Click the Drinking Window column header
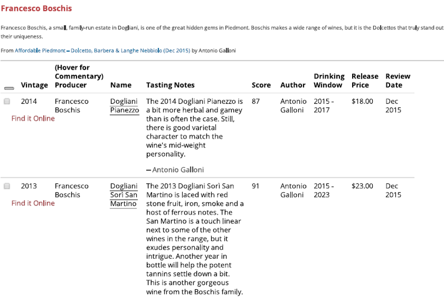The height and width of the screenshot is (303, 444). pyautogui.click(x=329, y=81)
